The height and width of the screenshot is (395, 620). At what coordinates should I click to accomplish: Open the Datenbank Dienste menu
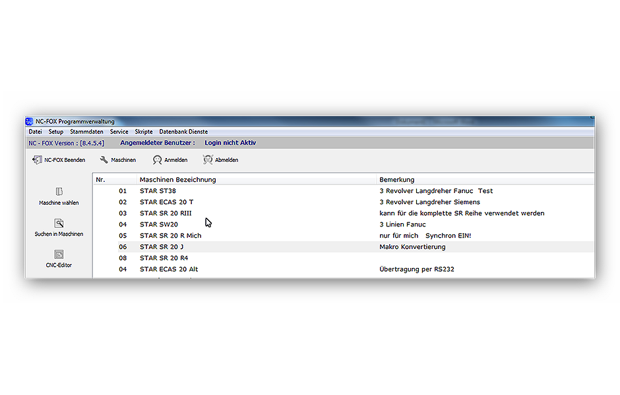183,131
